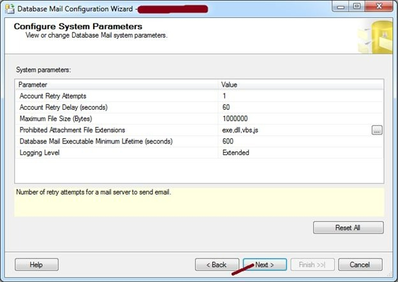Click the retry attempts description text
Viewport: 398px width, 282px height.
tap(94, 192)
